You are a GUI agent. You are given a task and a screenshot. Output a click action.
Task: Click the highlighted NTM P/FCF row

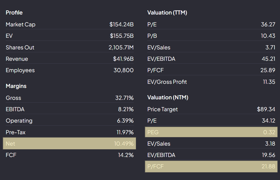[211, 167]
